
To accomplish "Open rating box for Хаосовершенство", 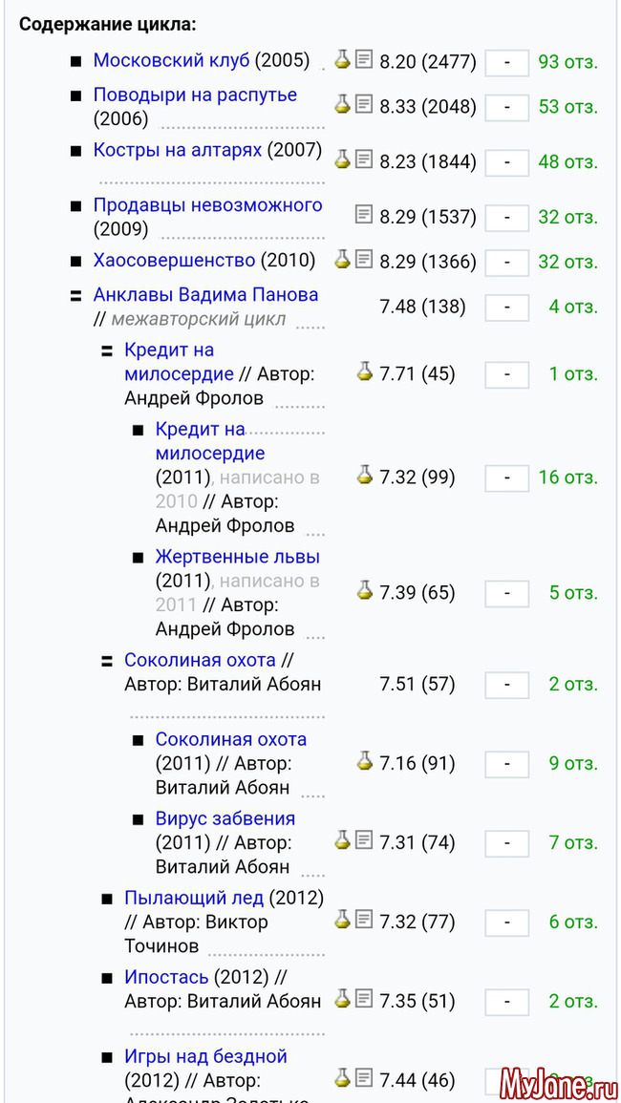I will coord(506,263).
